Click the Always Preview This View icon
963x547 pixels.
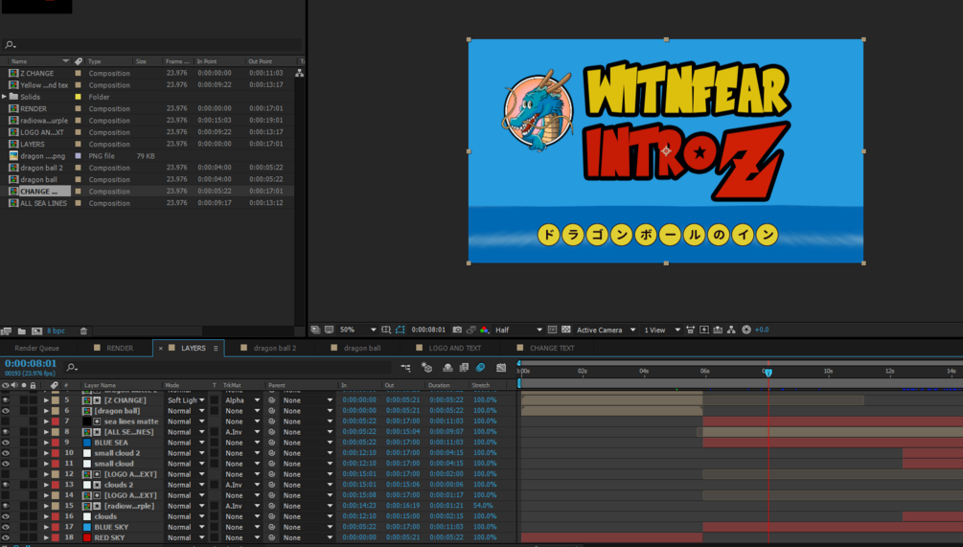point(315,330)
